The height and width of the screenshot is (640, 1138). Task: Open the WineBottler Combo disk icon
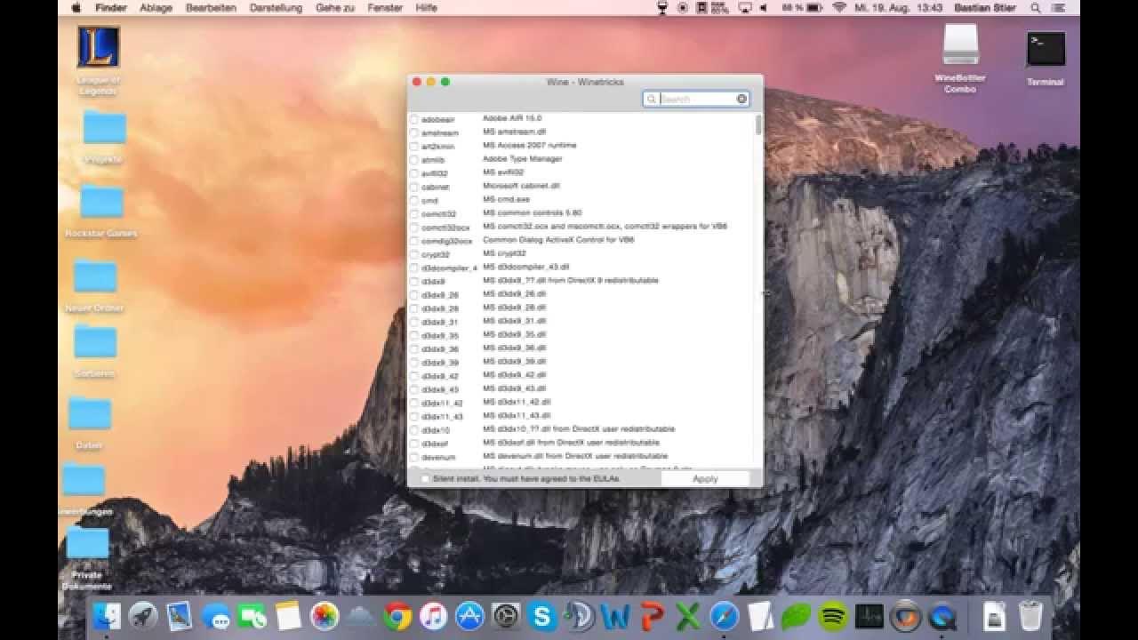click(x=960, y=44)
